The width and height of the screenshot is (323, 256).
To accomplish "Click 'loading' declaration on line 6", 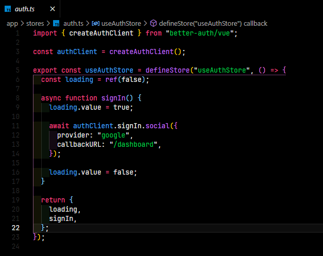I will coord(79,79).
